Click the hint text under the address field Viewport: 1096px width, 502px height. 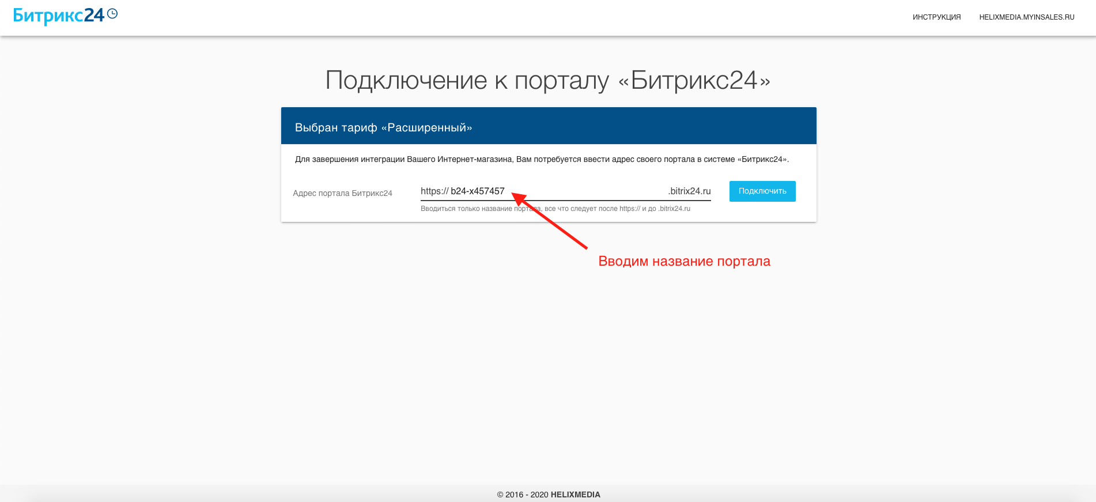pyautogui.click(x=555, y=209)
